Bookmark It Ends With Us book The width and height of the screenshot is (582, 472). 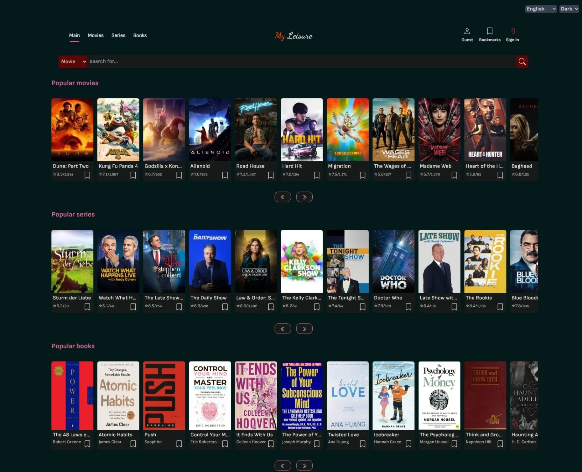[x=271, y=444]
